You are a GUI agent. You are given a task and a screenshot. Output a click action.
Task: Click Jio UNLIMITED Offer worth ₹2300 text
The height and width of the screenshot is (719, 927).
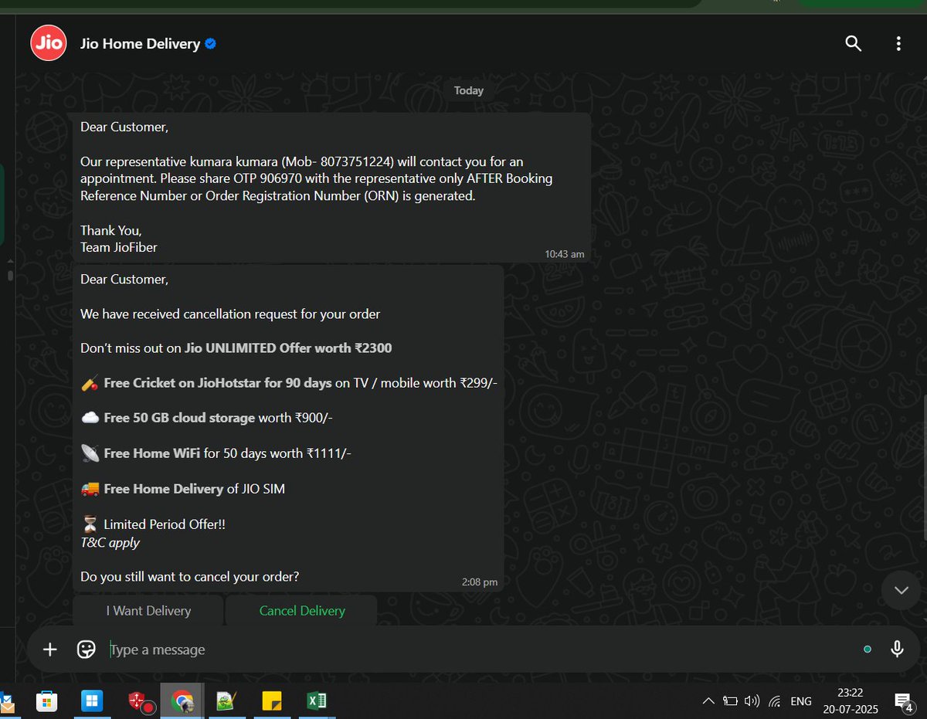coord(288,348)
